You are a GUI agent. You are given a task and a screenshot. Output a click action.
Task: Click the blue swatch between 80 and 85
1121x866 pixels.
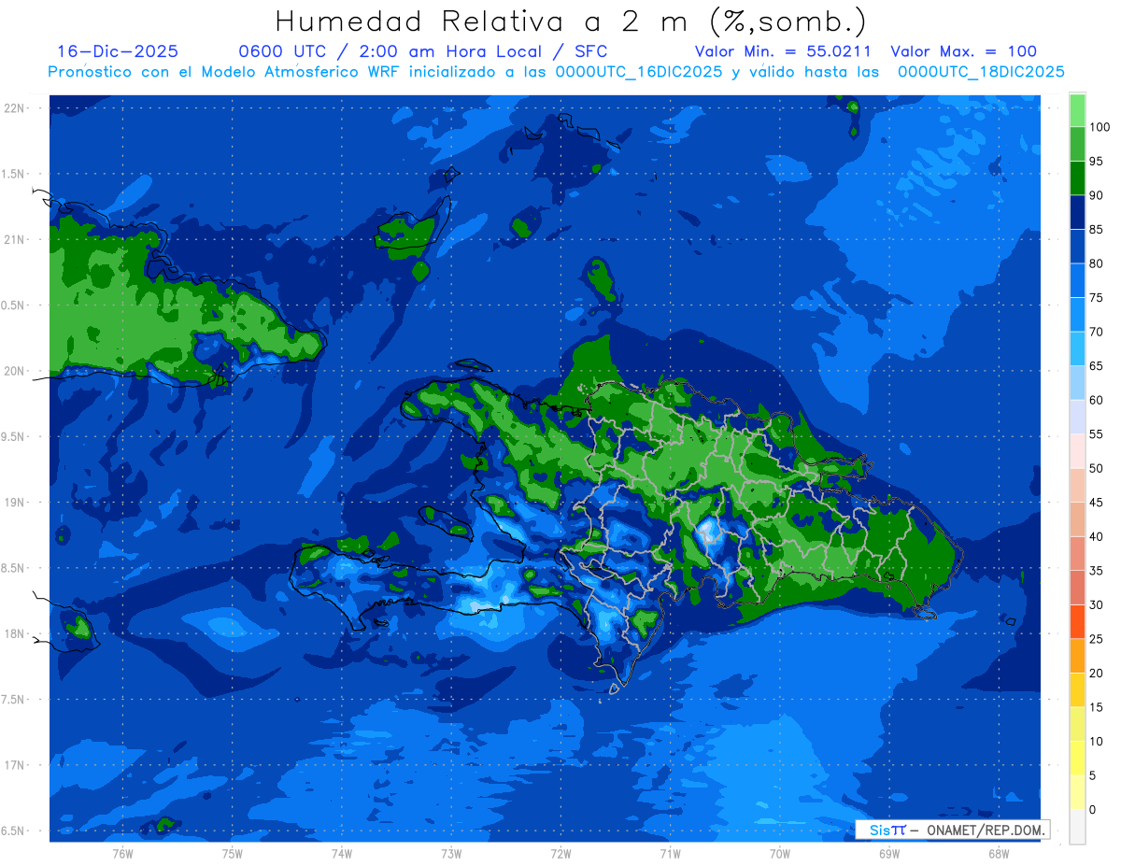(x=1077, y=247)
